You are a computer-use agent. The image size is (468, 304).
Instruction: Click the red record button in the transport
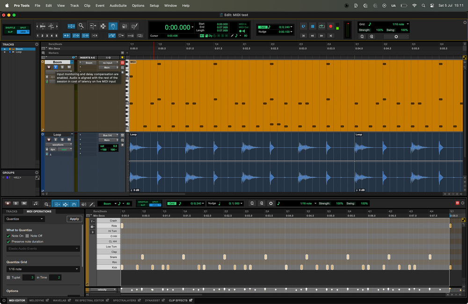330,27
